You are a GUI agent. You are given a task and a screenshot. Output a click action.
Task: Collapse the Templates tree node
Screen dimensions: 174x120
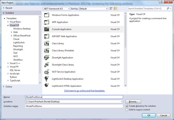tap(4, 18)
